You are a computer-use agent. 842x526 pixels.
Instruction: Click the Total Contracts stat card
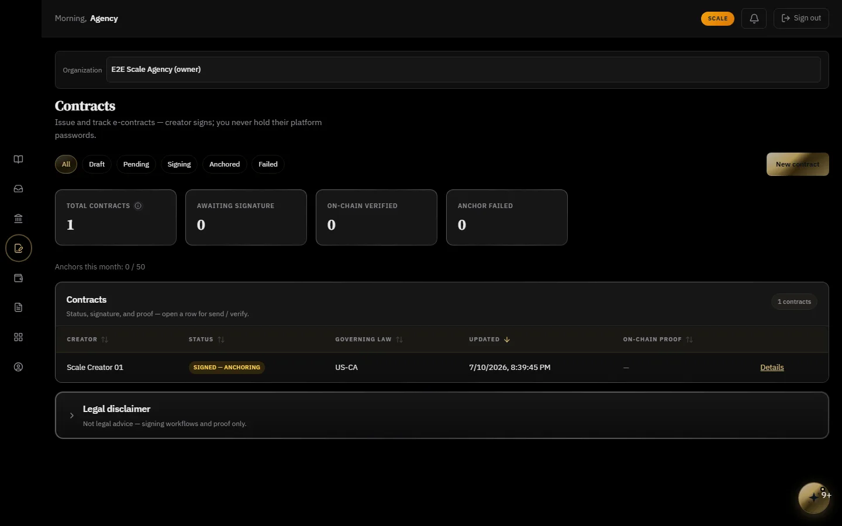[x=116, y=217]
